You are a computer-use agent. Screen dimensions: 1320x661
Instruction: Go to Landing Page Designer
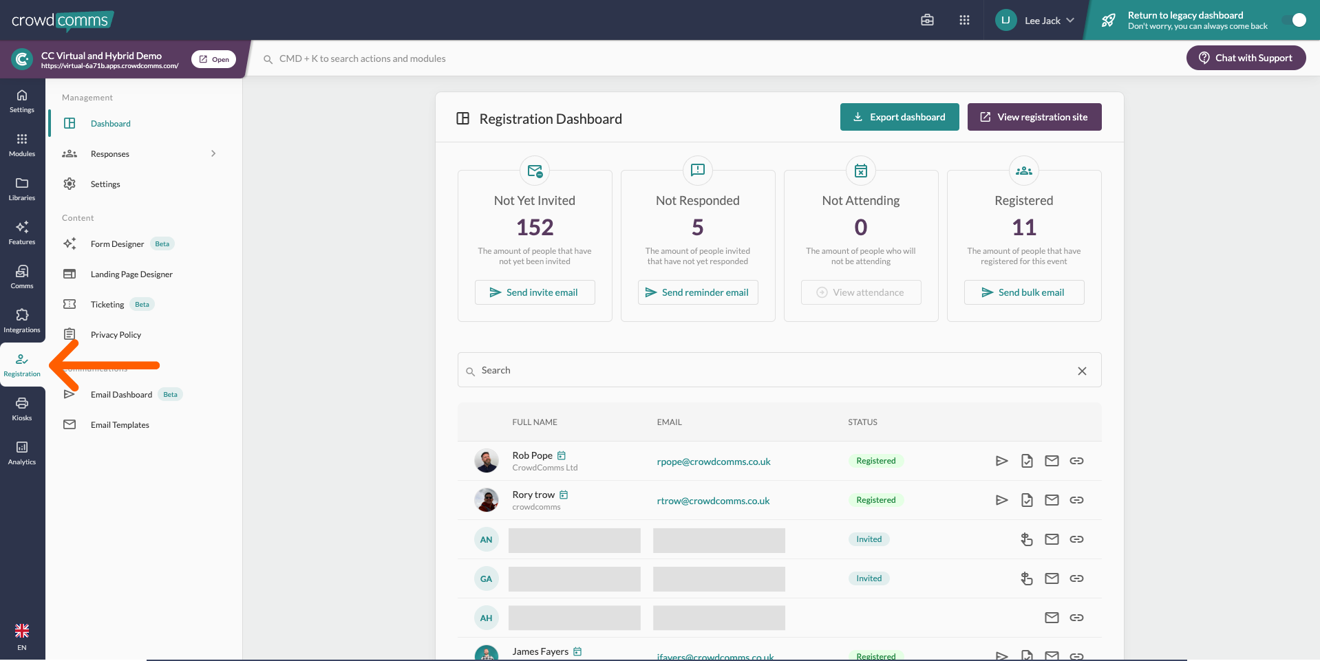(x=131, y=274)
